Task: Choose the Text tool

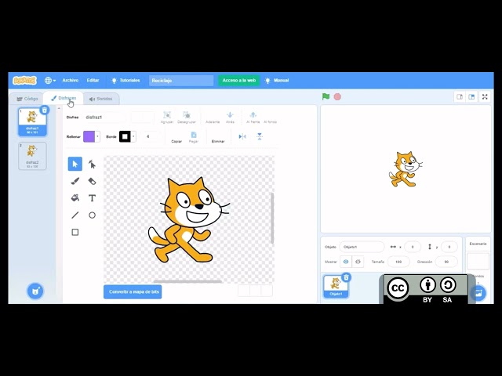Action: (x=92, y=198)
